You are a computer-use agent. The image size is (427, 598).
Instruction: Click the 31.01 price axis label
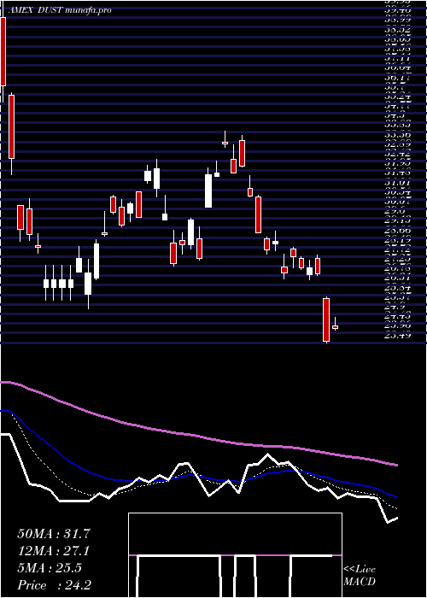pyautogui.click(x=398, y=183)
